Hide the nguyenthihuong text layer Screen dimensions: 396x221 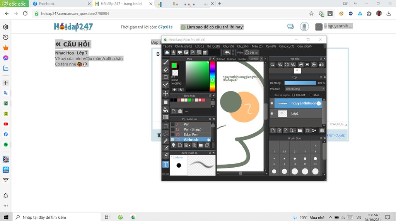272,103
